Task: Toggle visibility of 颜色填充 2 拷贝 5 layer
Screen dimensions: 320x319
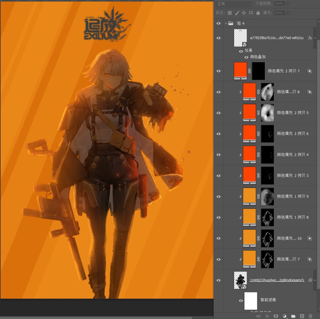Action: click(219, 113)
